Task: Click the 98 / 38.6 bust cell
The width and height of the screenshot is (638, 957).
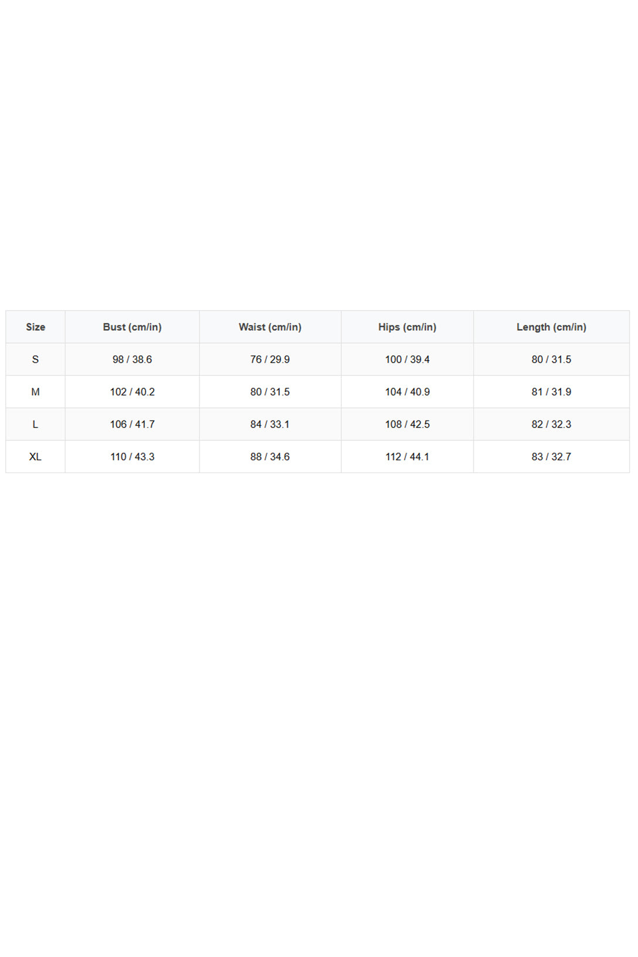Action: tap(132, 359)
